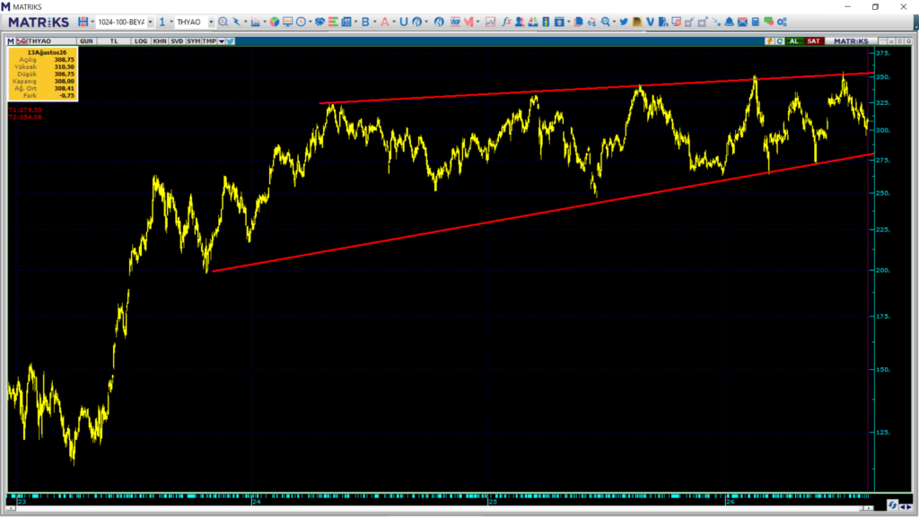Screen dimensions: 919x517
Task: Expand the chart header black down-arrow menu
Action: pyautogui.click(x=221, y=41)
